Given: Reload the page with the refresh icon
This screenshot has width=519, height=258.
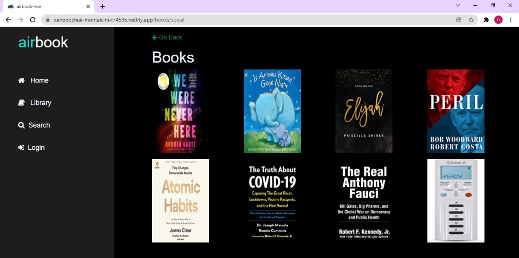Looking at the screenshot, I should coord(33,19).
